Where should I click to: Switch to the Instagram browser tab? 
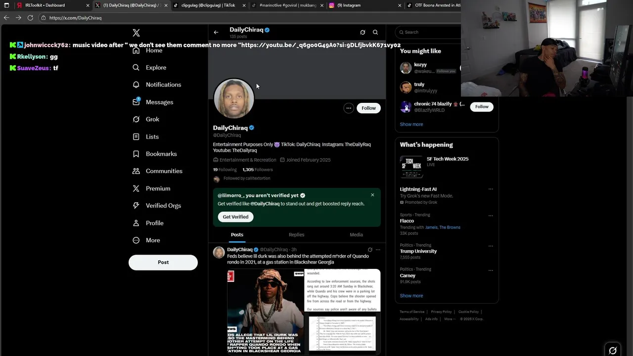[x=365, y=5]
